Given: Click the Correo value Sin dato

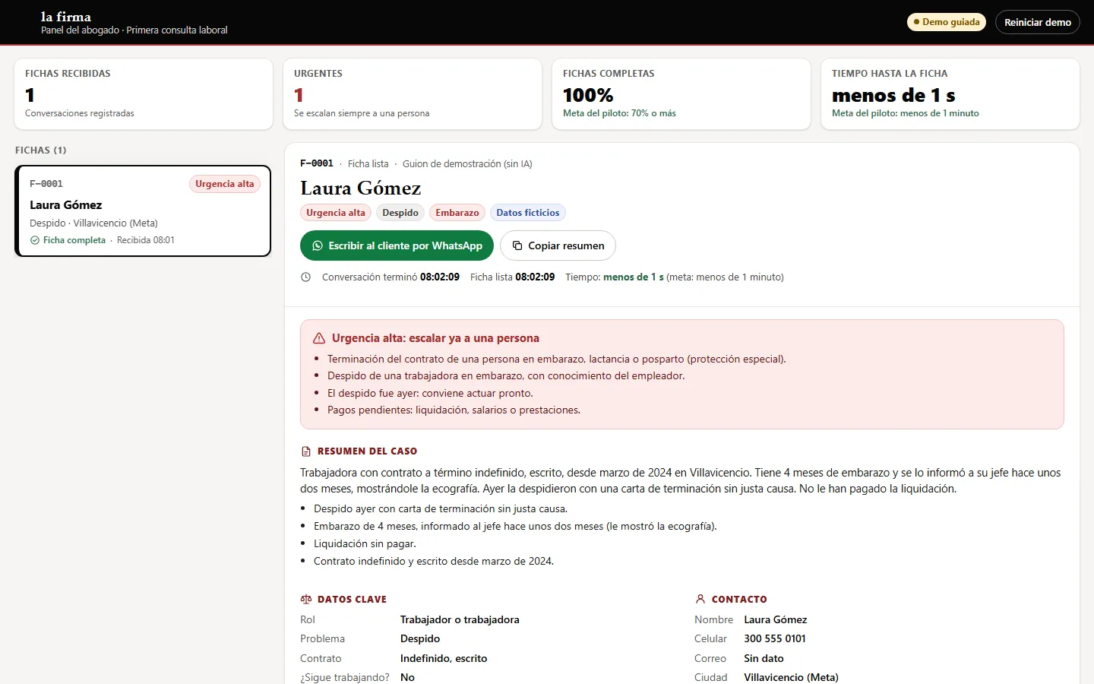Looking at the screenshot, I should (764, 659).
